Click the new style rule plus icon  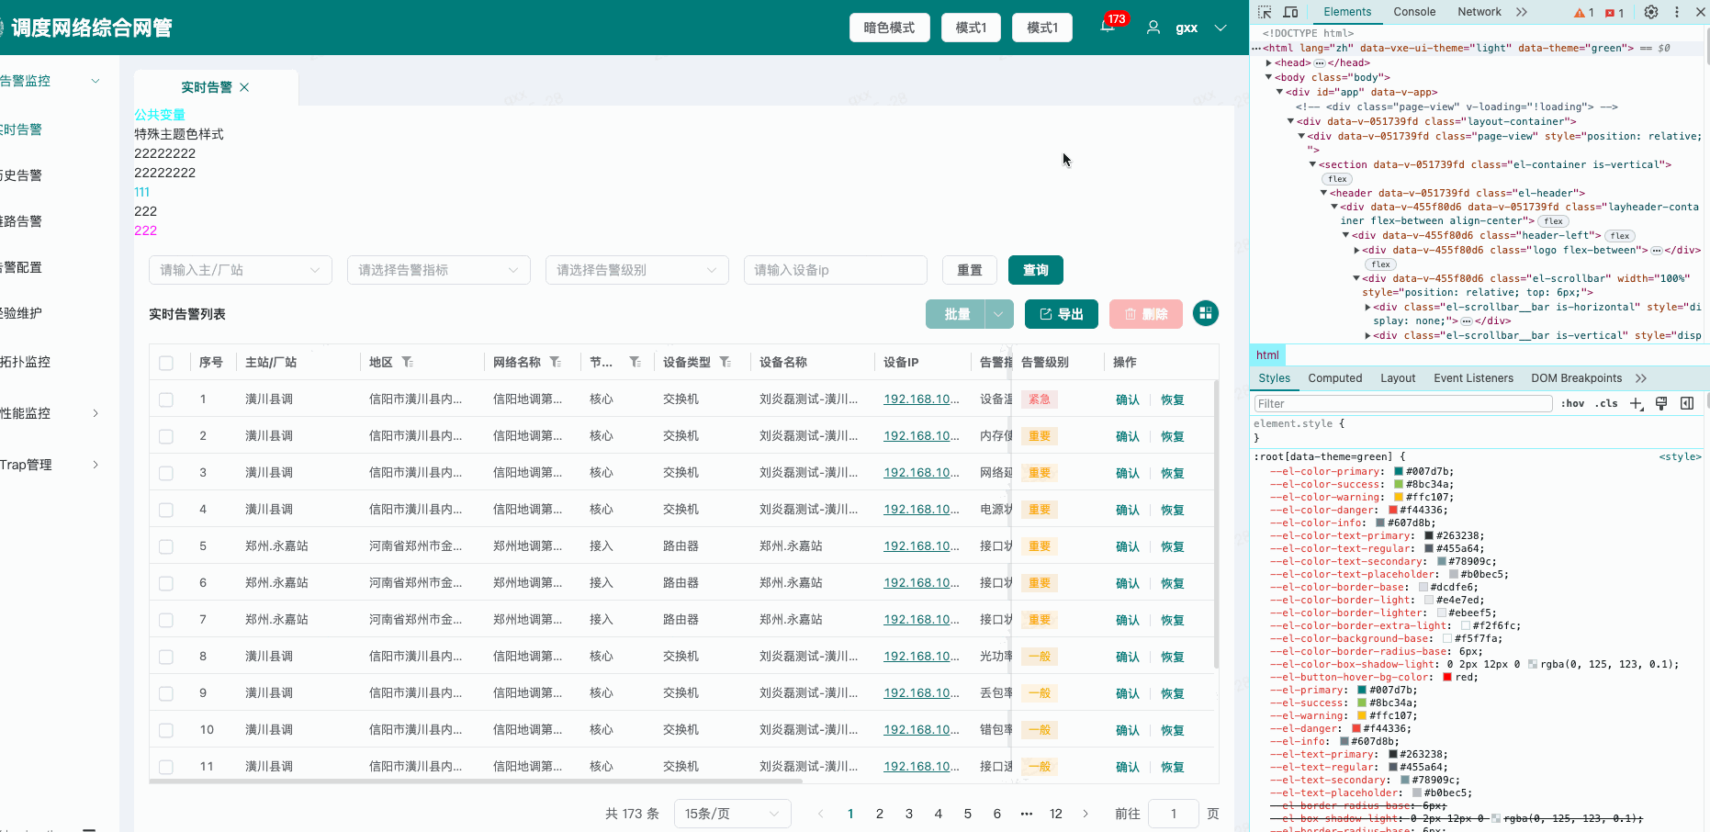(x=1637, y=403)
